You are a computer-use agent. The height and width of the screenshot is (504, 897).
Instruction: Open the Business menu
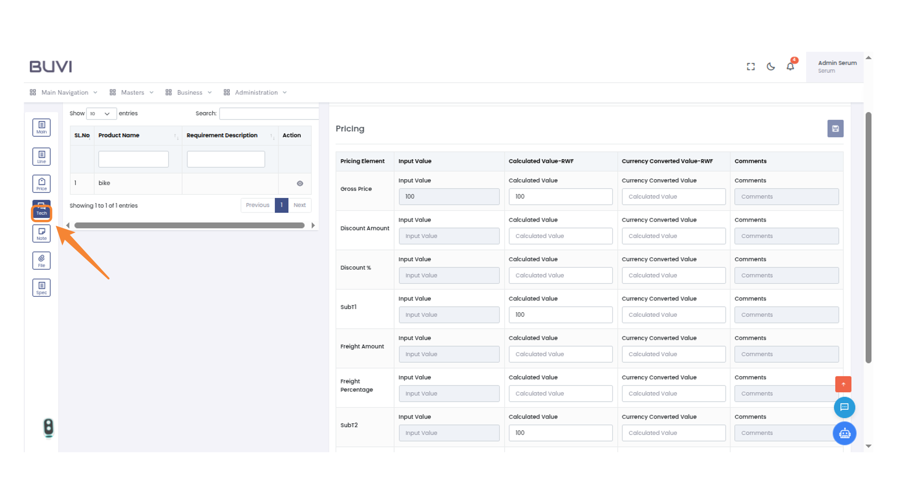click(189, 92)
